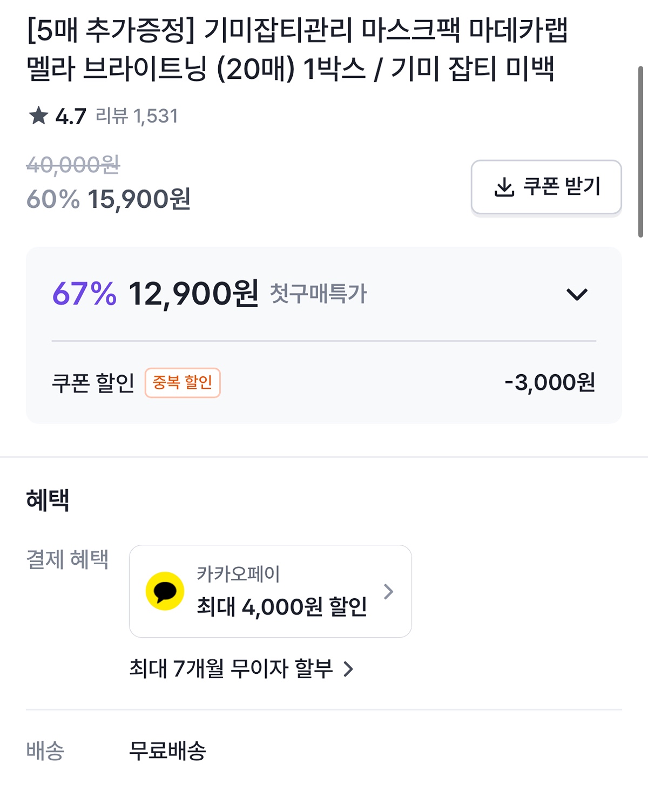Click the arrow on the KakaoPay card
The width and height of the screenshot is (648, 791).
[x=388, y=592]
